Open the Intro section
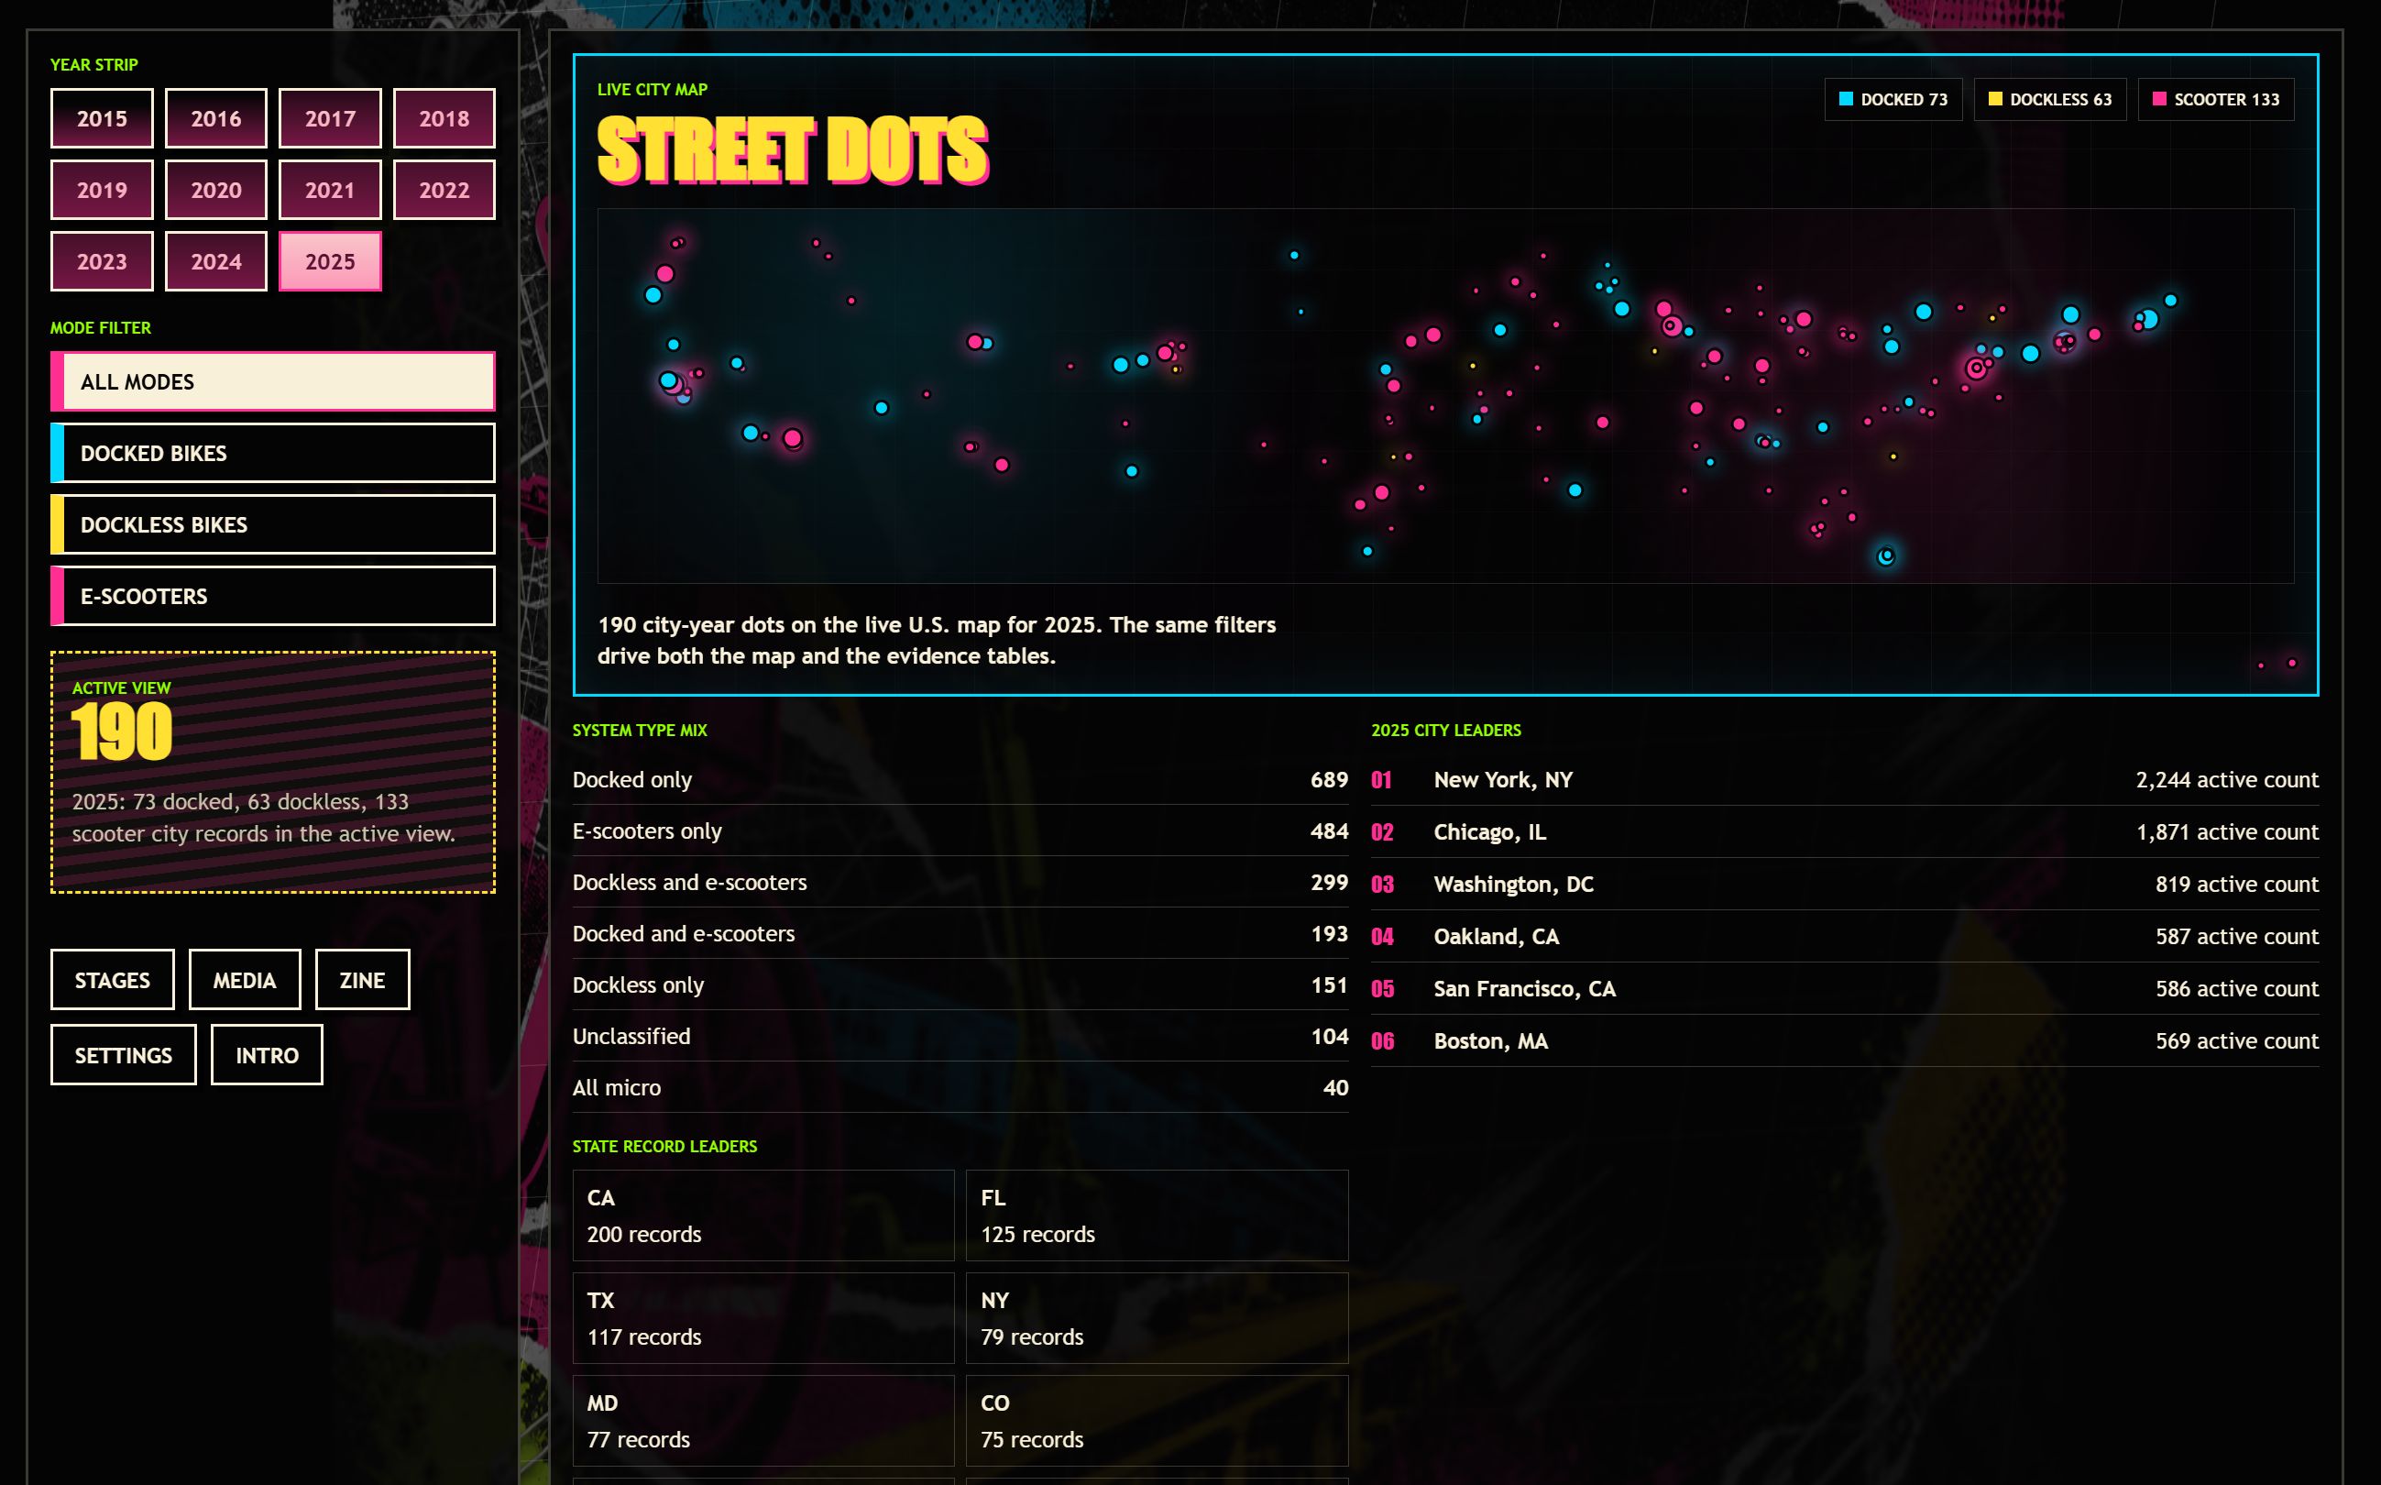 (267, 1056)
